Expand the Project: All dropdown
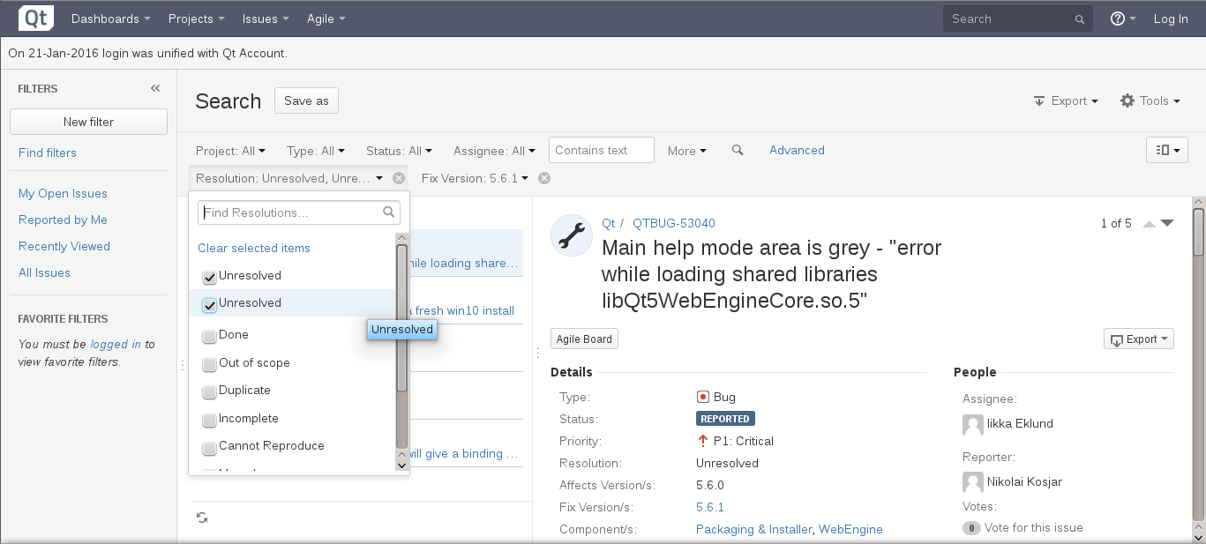 tap(230, 151)
